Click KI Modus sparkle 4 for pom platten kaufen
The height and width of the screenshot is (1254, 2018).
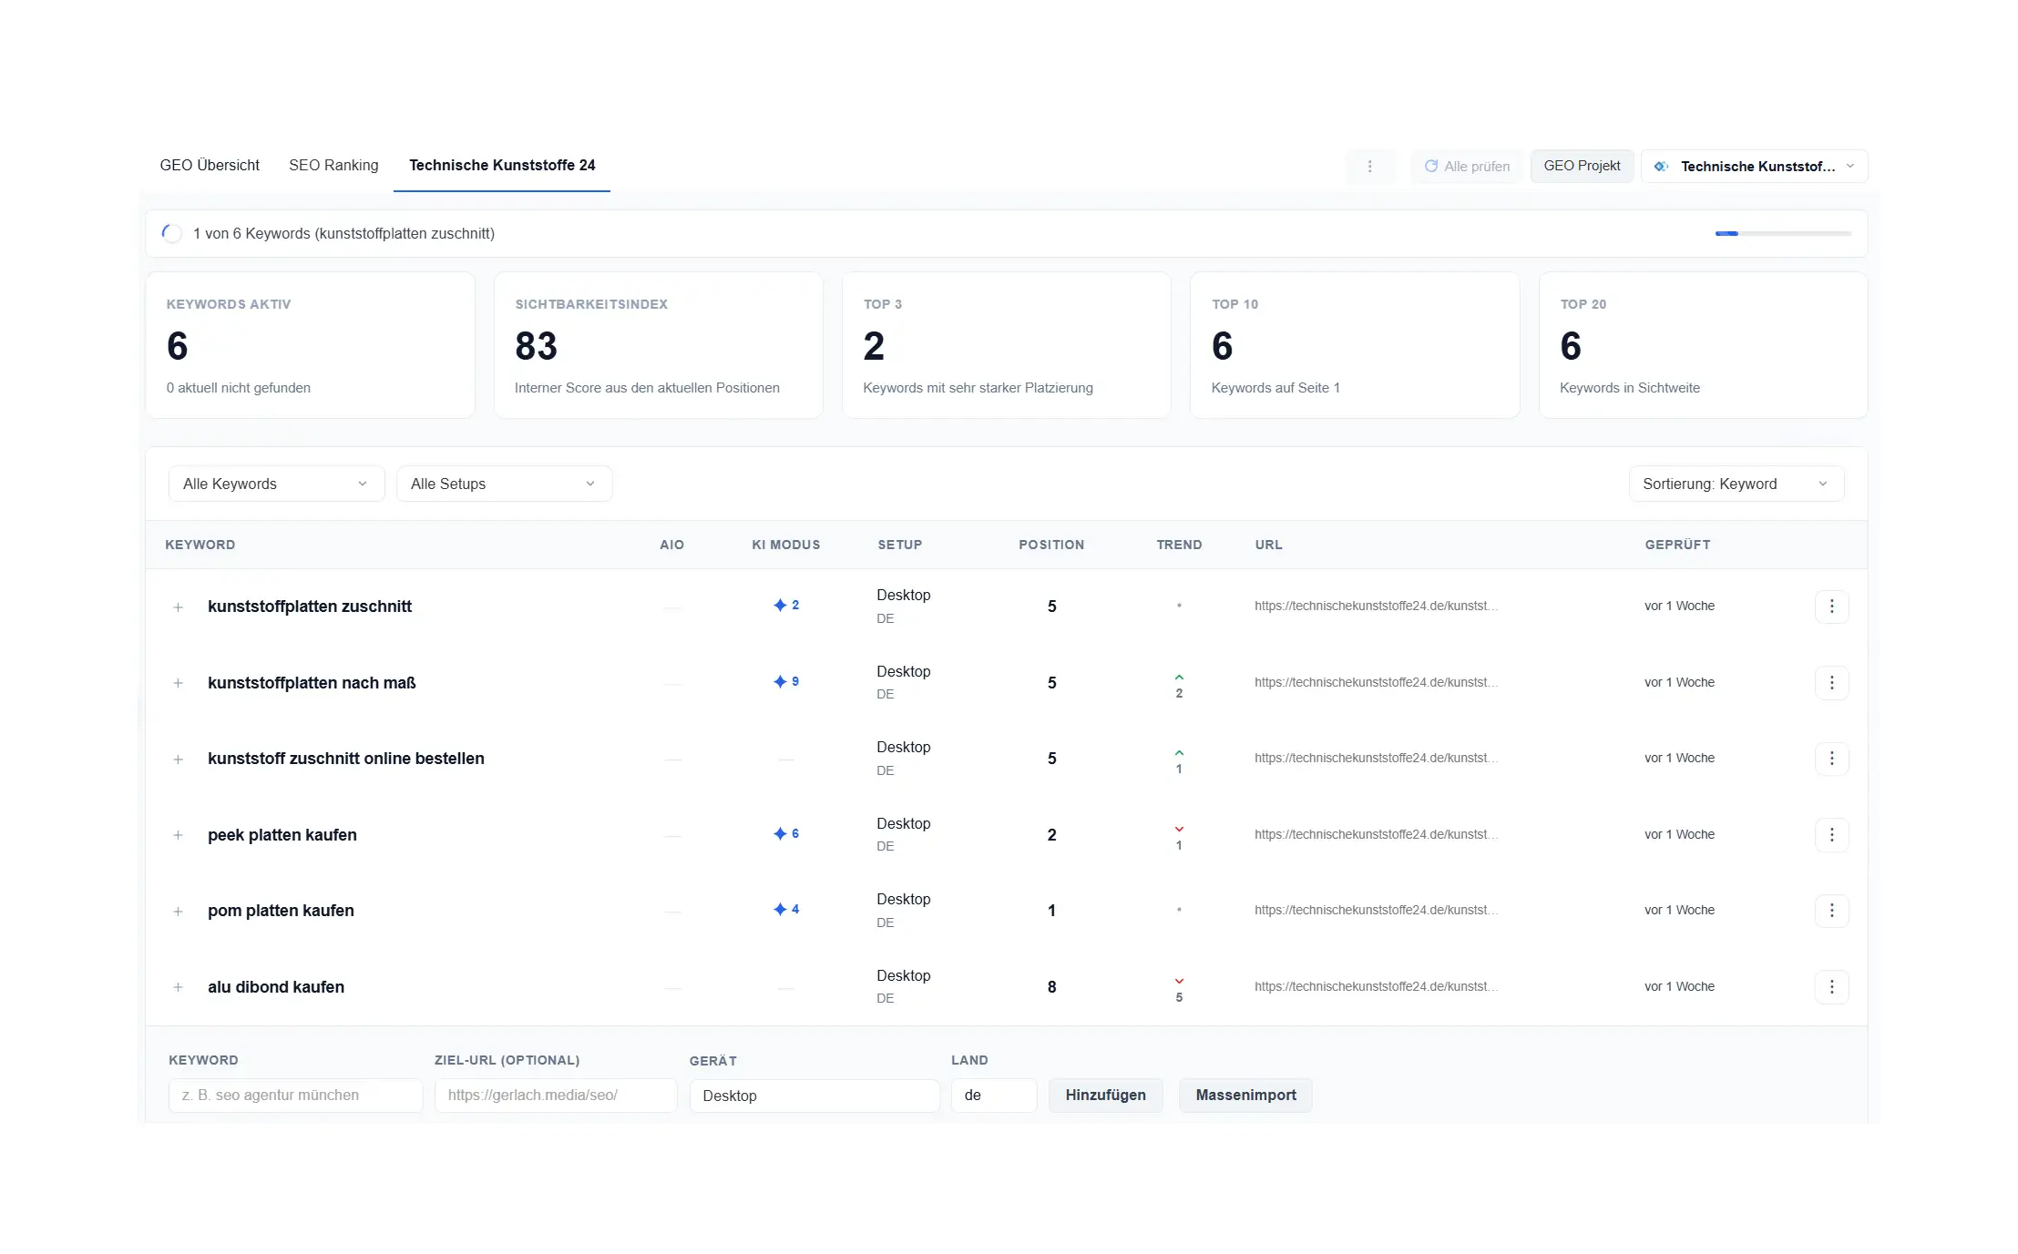pos(785,910)
